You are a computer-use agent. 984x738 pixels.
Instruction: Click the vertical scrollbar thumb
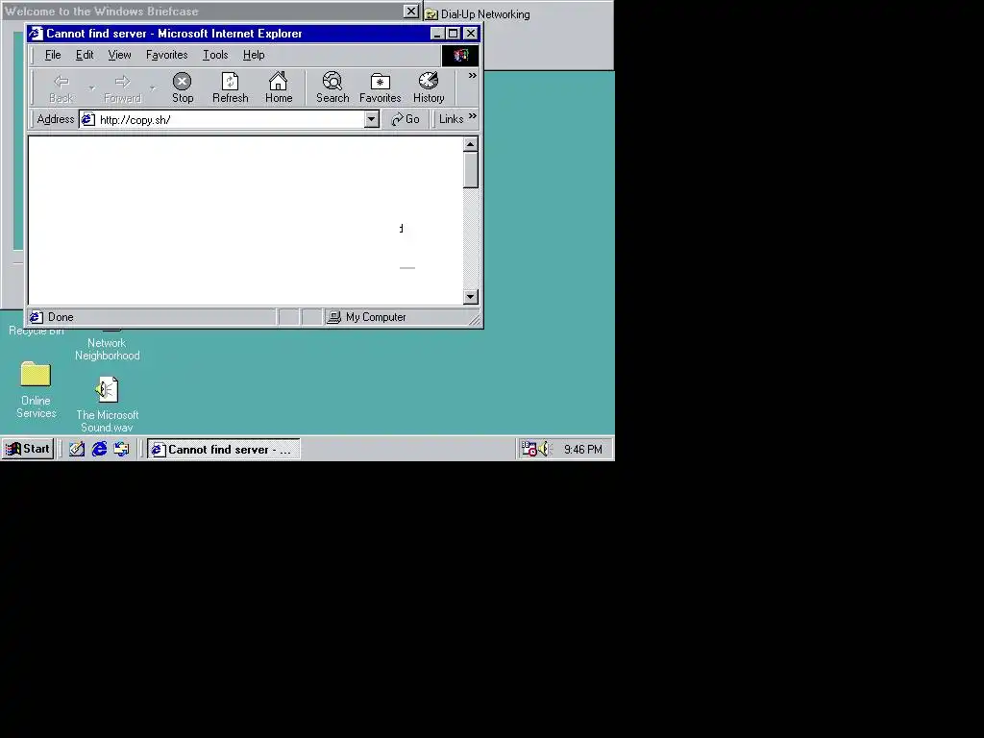tap(471, 170)
